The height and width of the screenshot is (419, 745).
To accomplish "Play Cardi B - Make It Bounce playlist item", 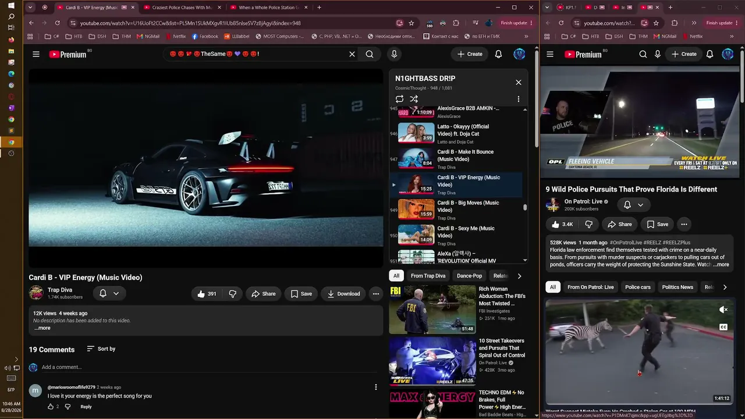I will (457, 159).
